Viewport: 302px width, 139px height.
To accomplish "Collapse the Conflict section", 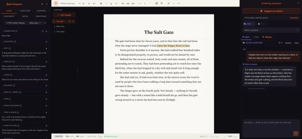I will point(3,62).
